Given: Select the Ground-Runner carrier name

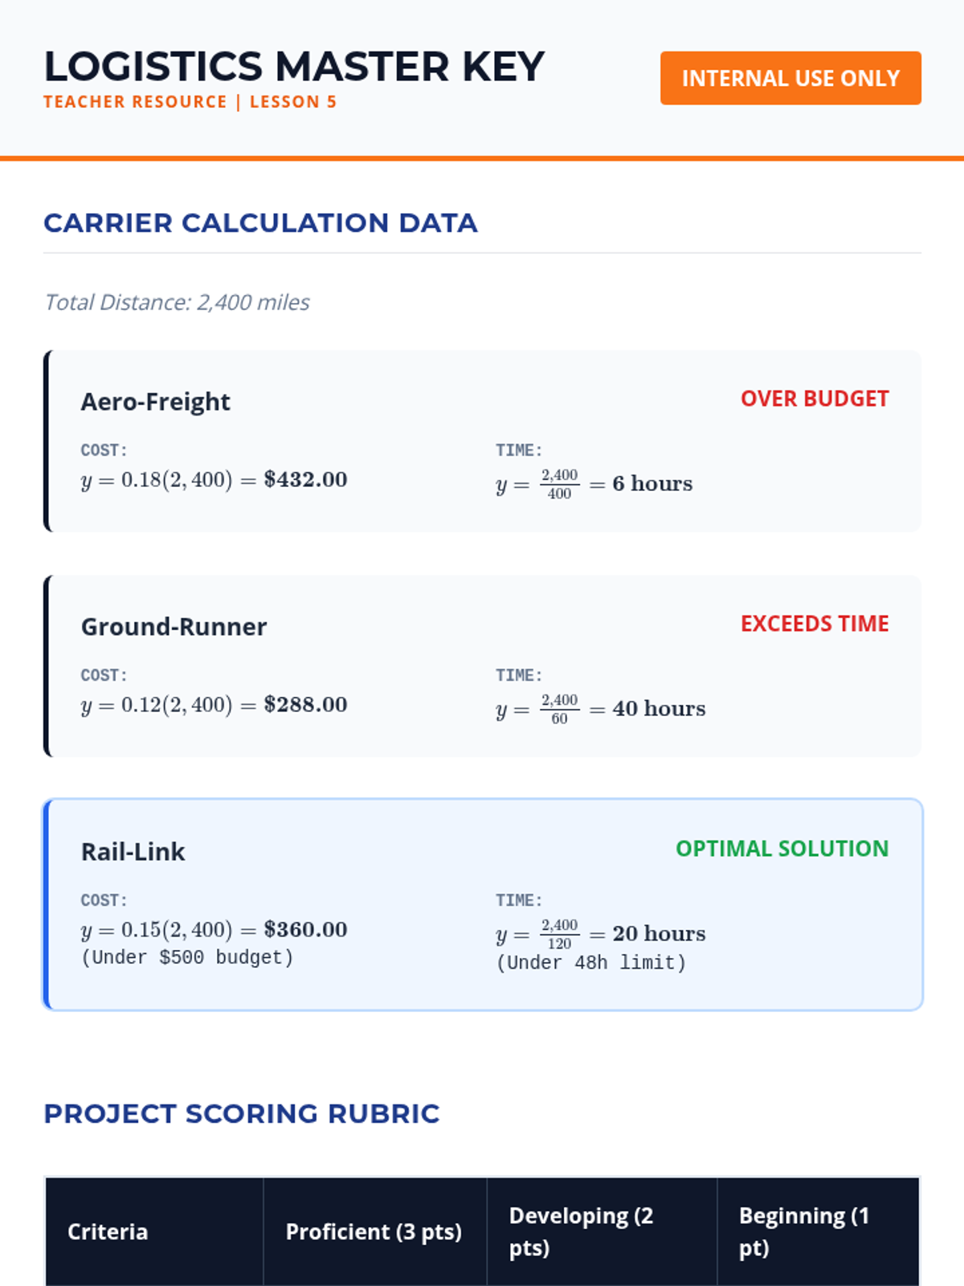Looking at the screenshot, I should click(x=174, y=626).
